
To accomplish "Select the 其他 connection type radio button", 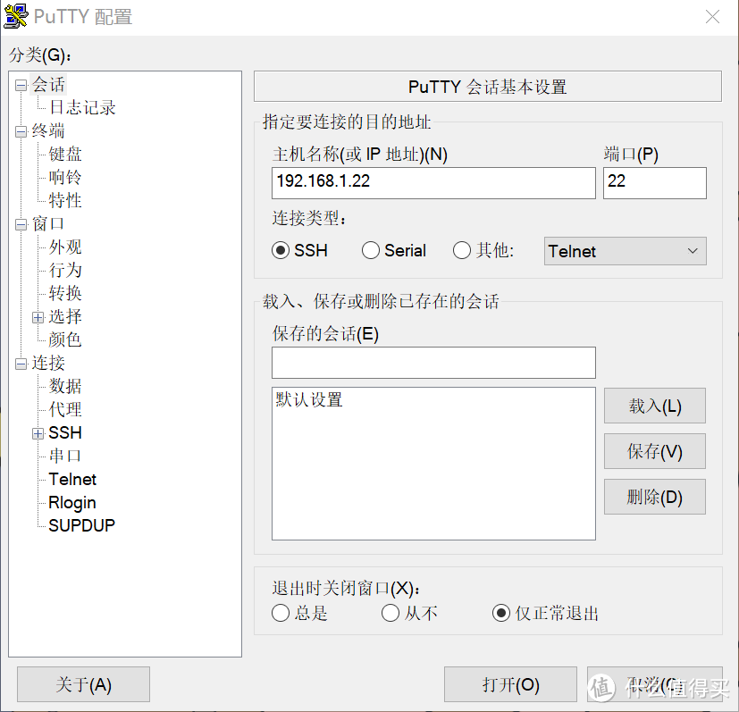I will click(x=462, y=250).
